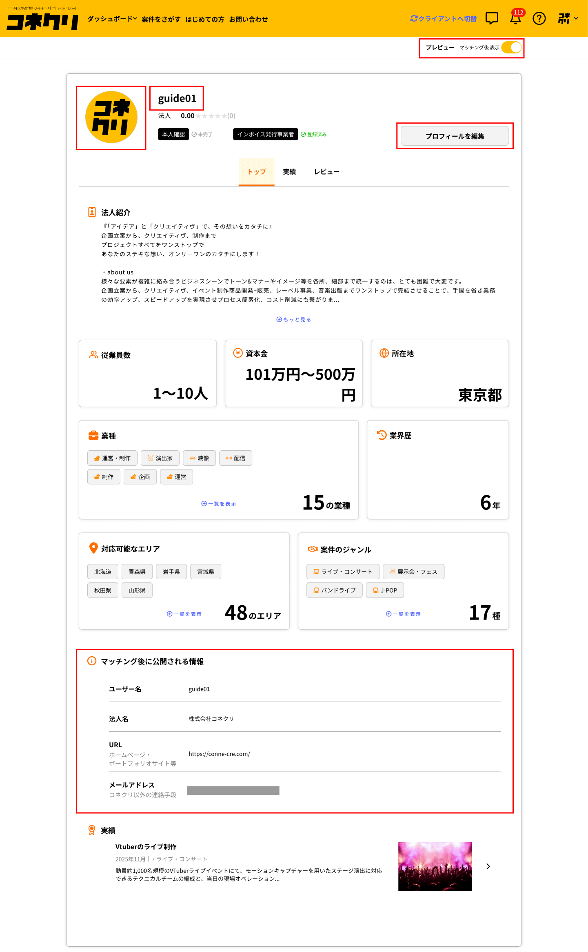Screen dimensions: 588x952
Task: Click the Vtuber live concert thumbnail
Action: coord(435,866)
